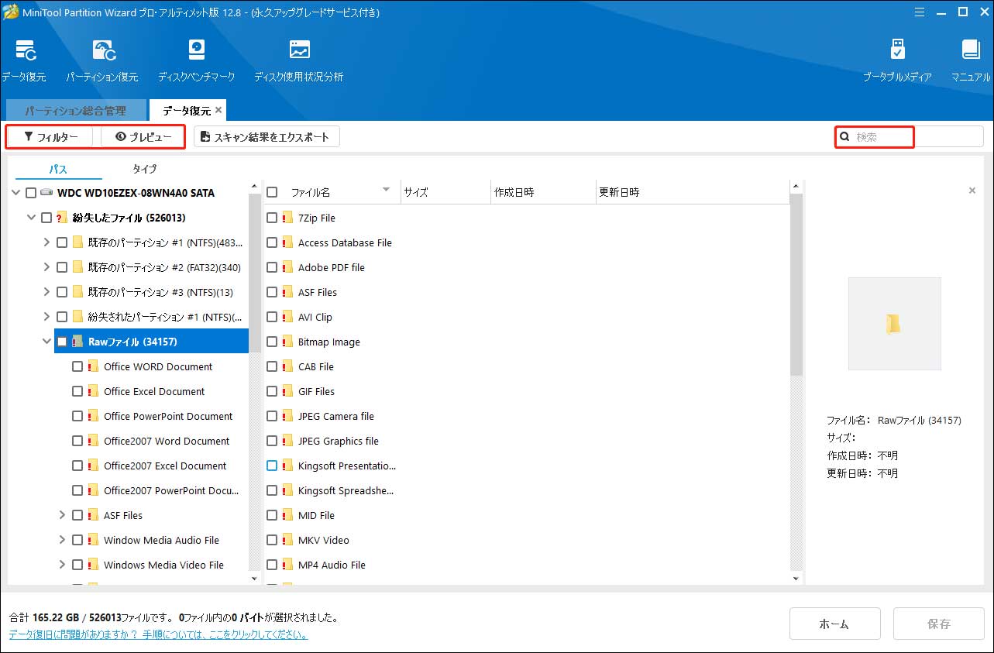Click the file list vertical scrollbar
The width and height of the screenshot is (994, 653).
tap(796, 284)
